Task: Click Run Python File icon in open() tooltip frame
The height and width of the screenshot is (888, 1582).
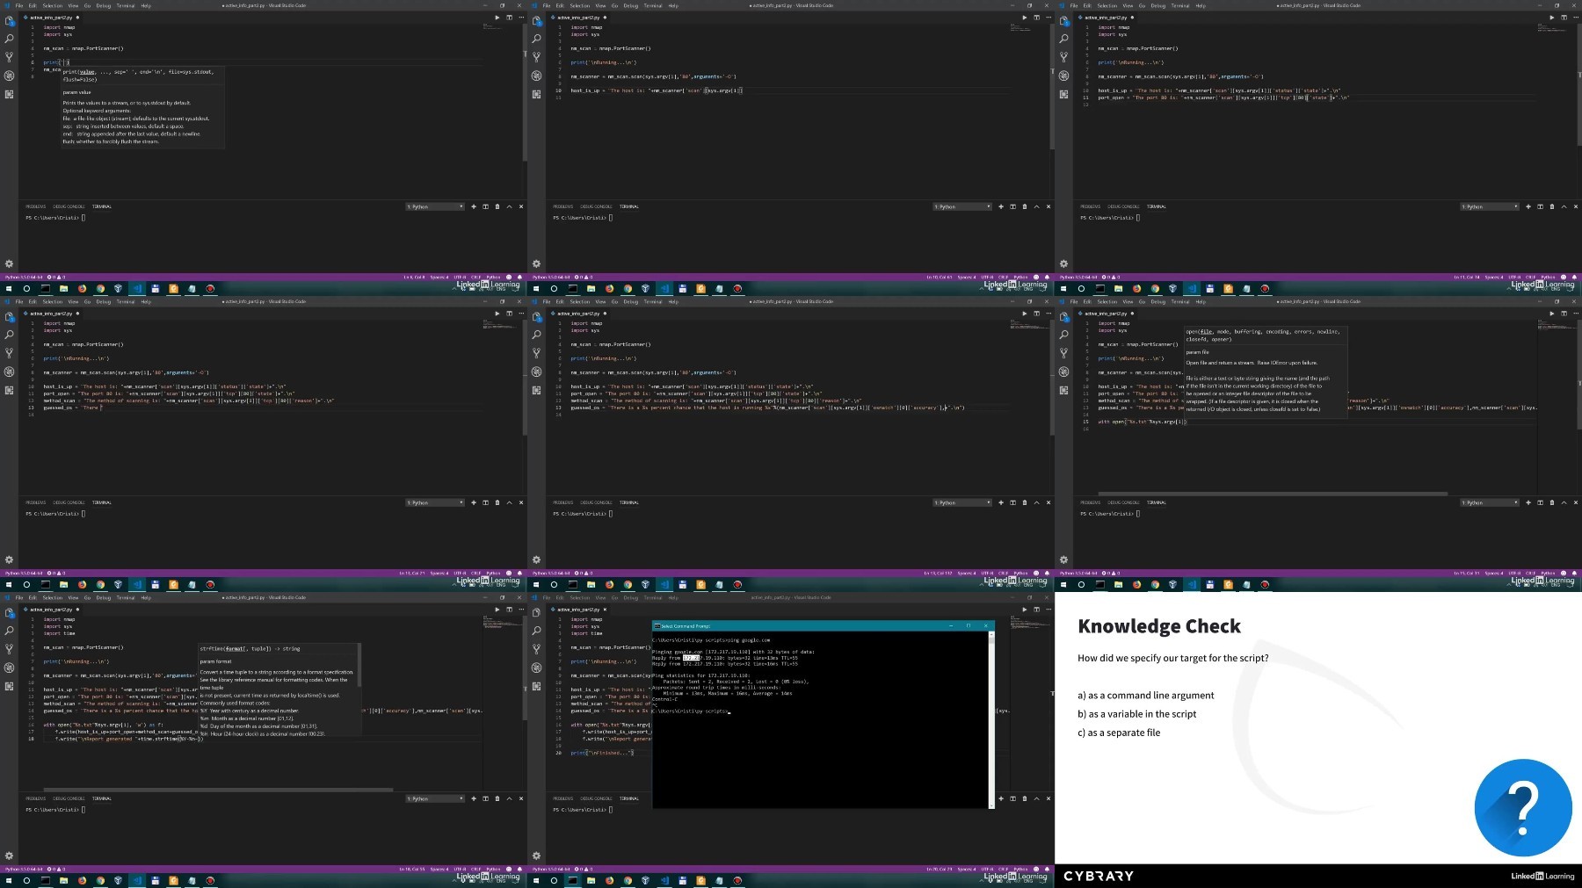Action: (1551, 314)
